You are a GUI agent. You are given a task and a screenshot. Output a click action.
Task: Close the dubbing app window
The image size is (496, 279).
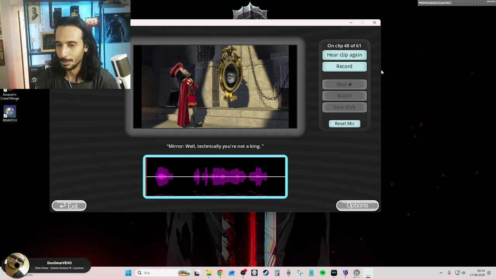pyautogui.click(x=374, y=22)
